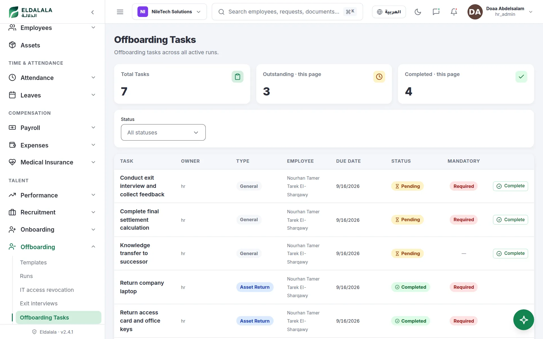
Task: Open Offboarding Runs page
Action: [x=26, y=276]
